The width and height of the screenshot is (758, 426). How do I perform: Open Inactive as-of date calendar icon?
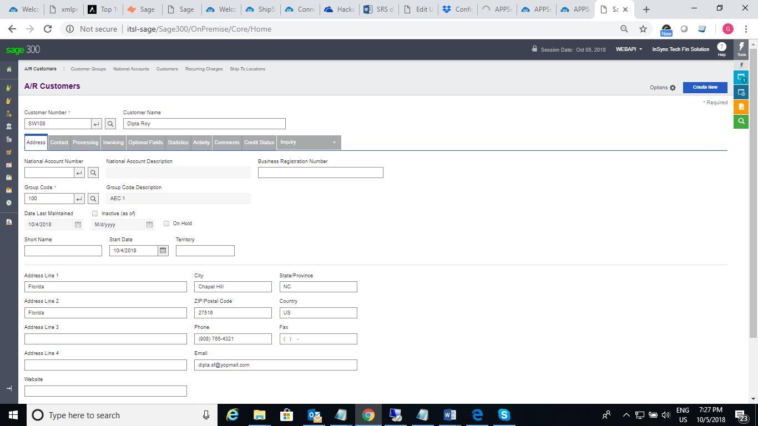(149, 225)
